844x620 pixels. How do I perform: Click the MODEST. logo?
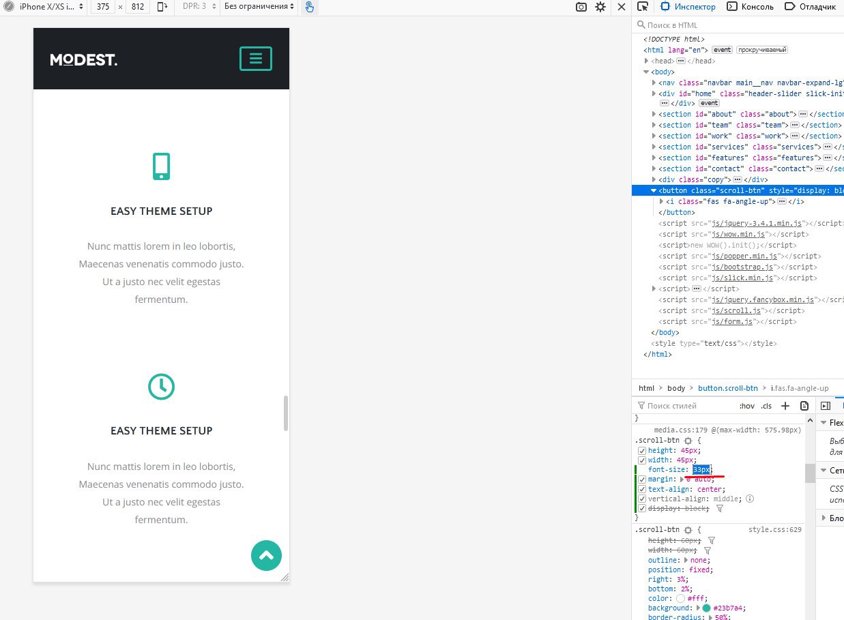[x=84, y=60]
